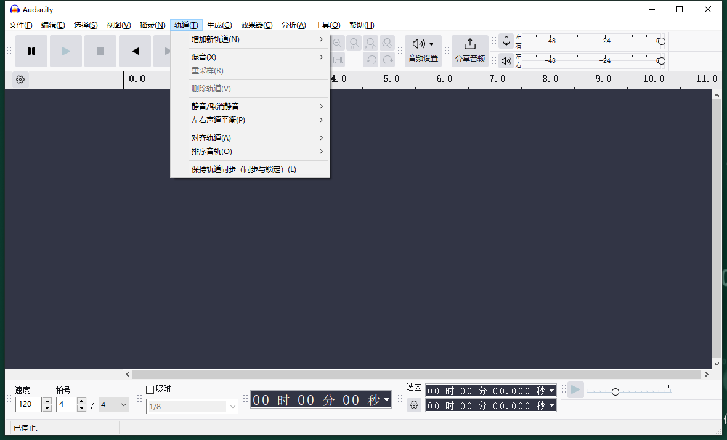Viewport: 727px width, 440px height.
Task: Skip to the project start
Action: (x=135, y=51)
